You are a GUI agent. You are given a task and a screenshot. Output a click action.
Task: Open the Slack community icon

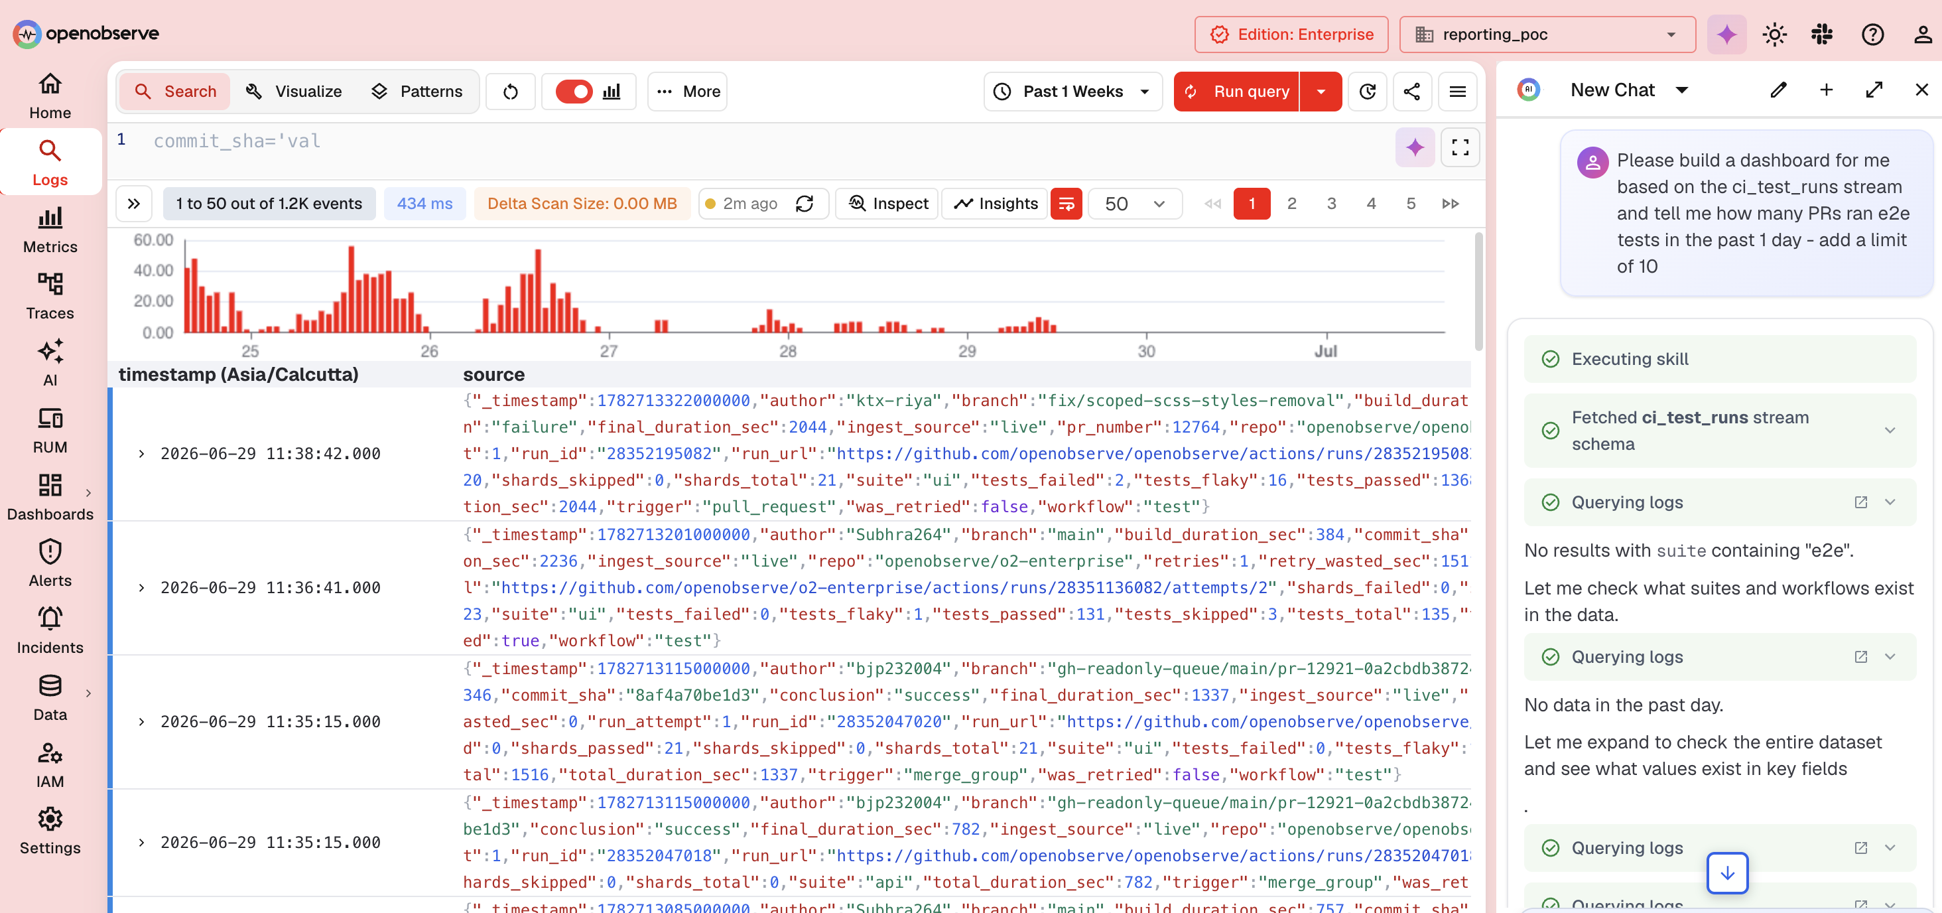(1822, 34)
